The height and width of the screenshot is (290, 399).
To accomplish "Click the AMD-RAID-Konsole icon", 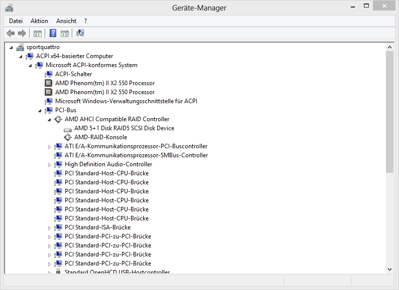I will (68, 137).
